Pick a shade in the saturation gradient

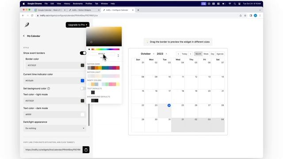pos(104,36)
